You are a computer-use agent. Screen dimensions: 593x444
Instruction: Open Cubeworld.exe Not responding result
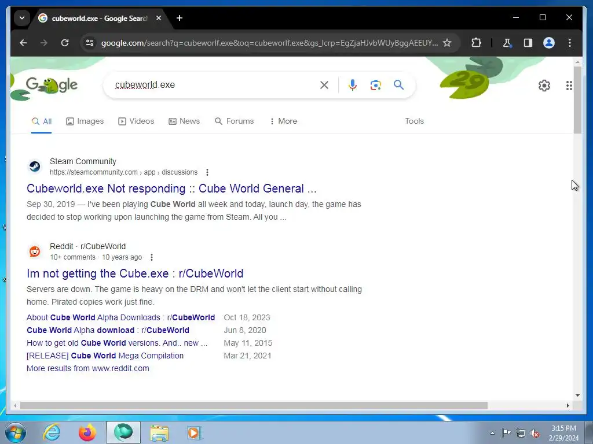pos(171,188)
